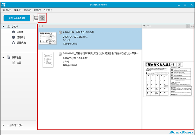Viewport: 195px width, 137px height.
Task: Select クラウド cloud icon in sidebar
Action: [8, 27]
